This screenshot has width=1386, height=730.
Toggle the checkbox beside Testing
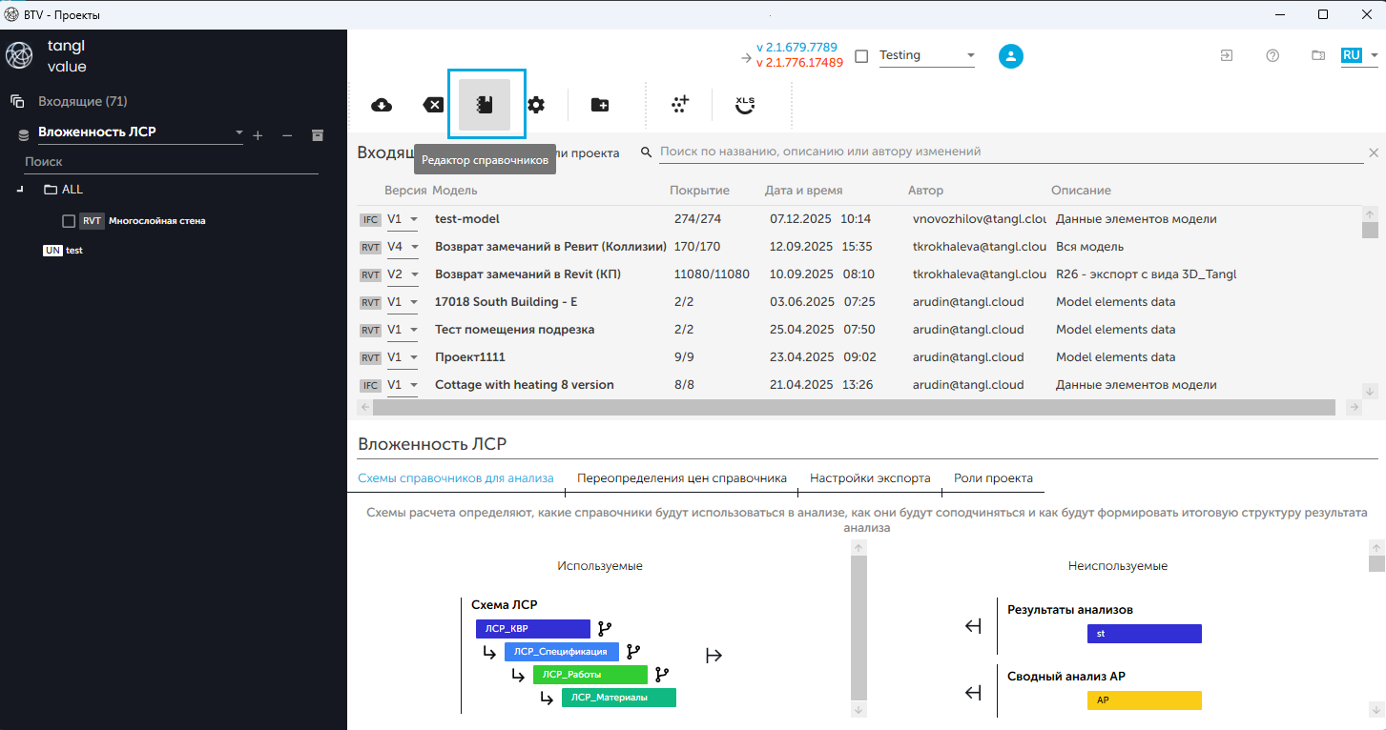click(x=861, y=56)
